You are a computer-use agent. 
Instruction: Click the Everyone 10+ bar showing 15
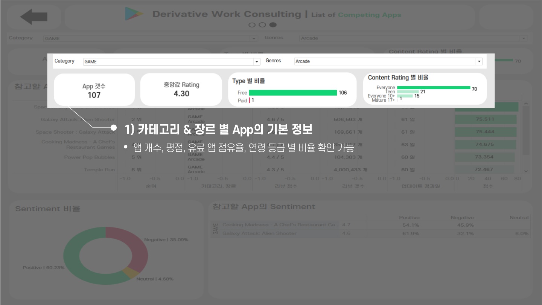[405, 96]
